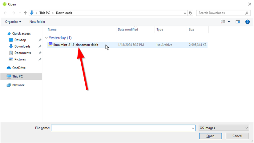Image resolution: width=254 pixels, height=143 pixels.
Task: Expand the File name dropdown arrow
Action: (193, 128)
